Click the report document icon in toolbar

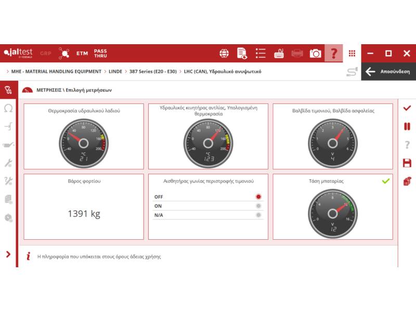point(242,53)
